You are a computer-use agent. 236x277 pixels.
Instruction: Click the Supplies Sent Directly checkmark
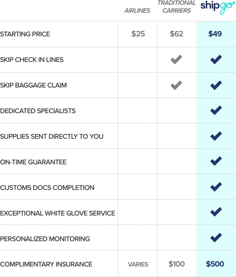(x=216, y=136)
